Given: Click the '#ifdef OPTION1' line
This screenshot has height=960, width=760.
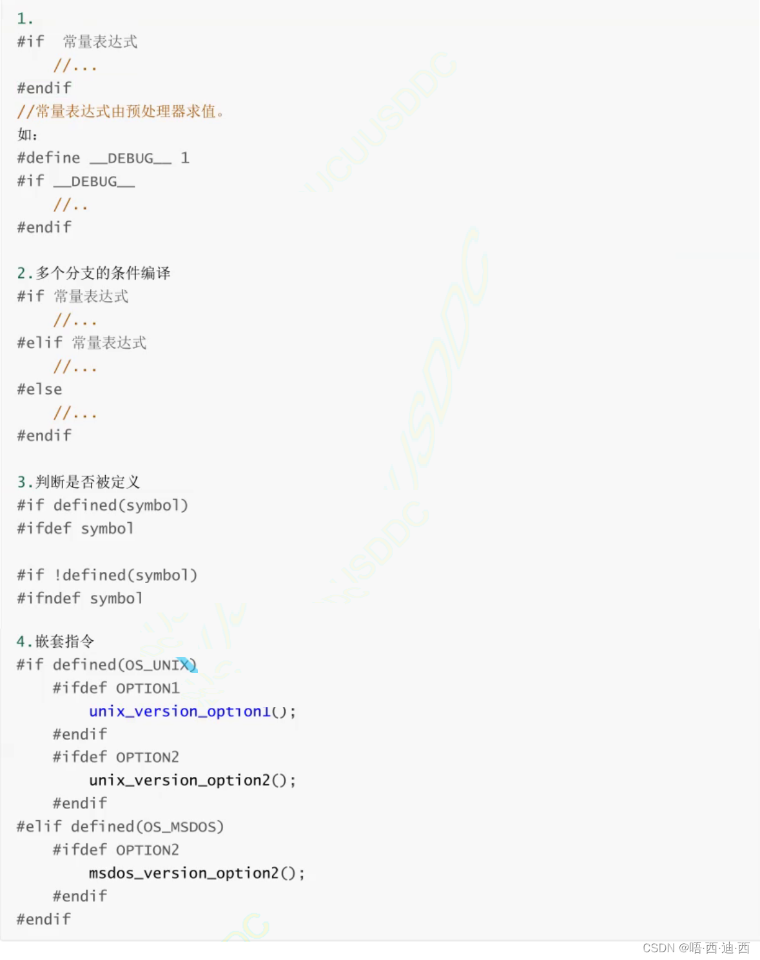Looking at the screenshot, I should [x=116, y=688].
